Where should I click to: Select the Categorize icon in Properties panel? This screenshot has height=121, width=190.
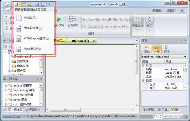pyautogui.click(x=156, y=47)
